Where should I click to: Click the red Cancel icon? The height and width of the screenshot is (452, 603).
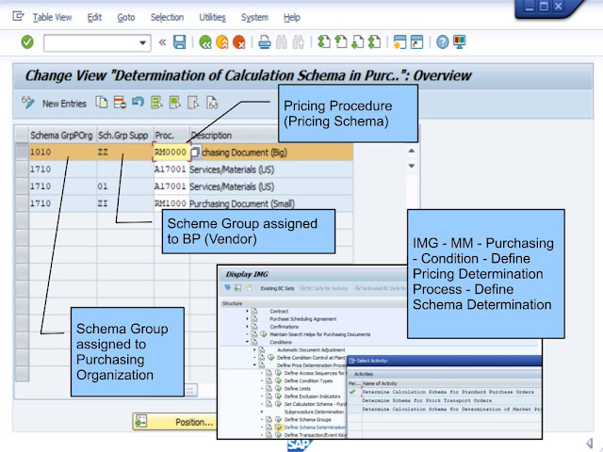[239, 41]
